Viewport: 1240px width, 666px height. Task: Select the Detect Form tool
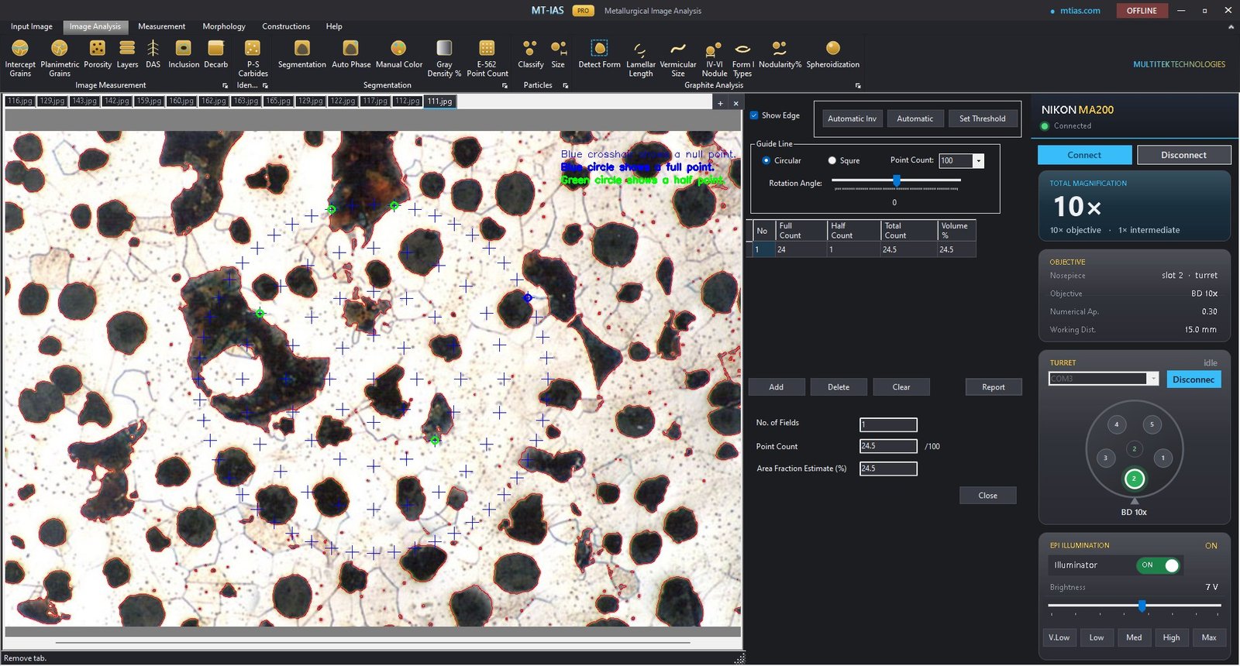coord(599,55)
